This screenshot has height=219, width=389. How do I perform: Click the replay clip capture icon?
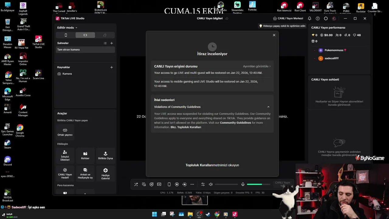[184, 184]
